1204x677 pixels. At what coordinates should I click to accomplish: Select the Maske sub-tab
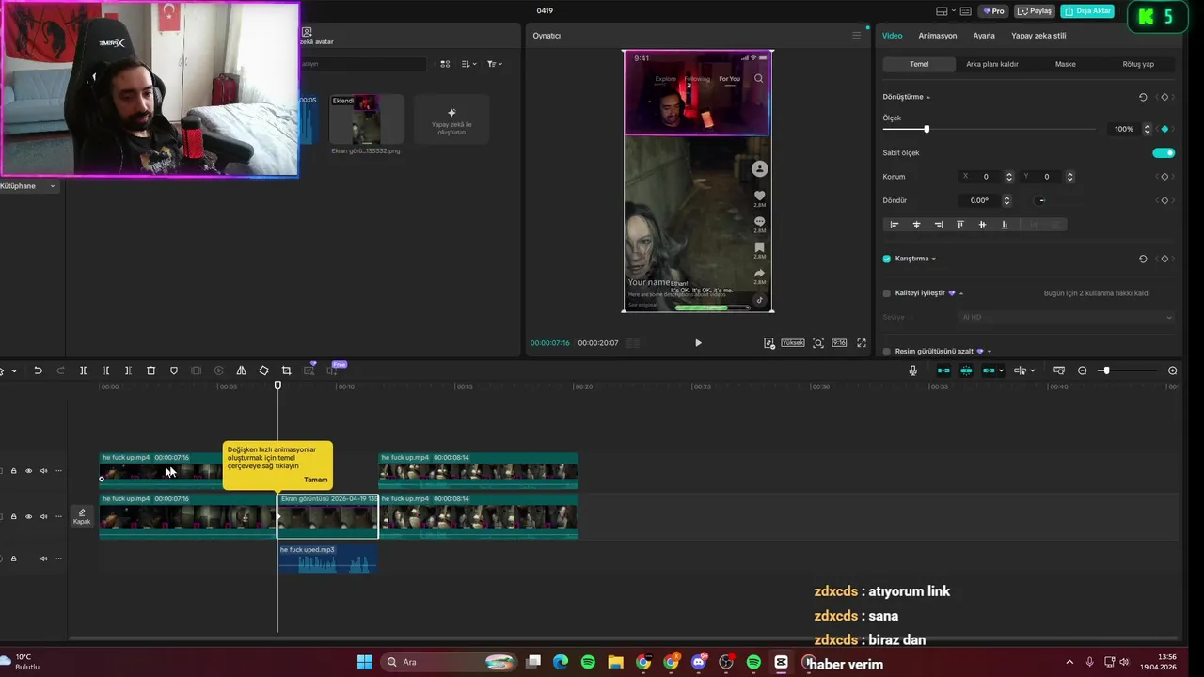tap(1065, 64)
